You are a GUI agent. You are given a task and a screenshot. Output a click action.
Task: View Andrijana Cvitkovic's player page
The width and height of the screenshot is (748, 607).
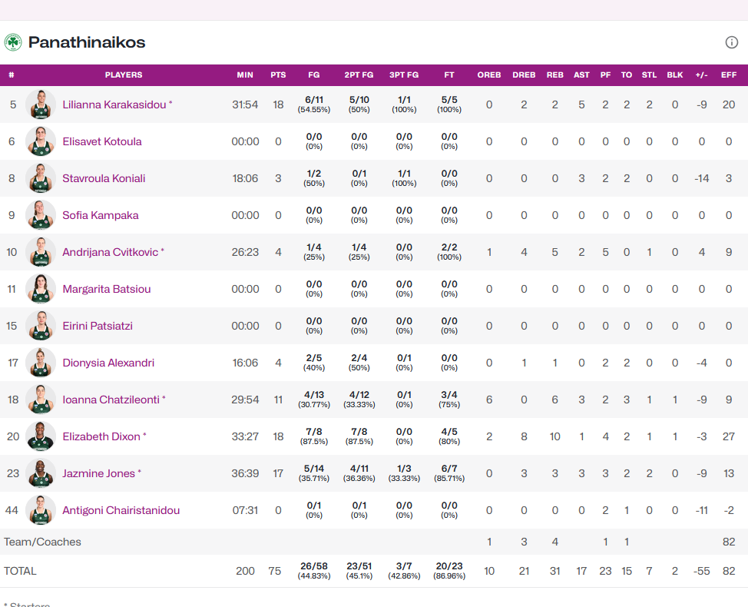[x=110, y=252]
